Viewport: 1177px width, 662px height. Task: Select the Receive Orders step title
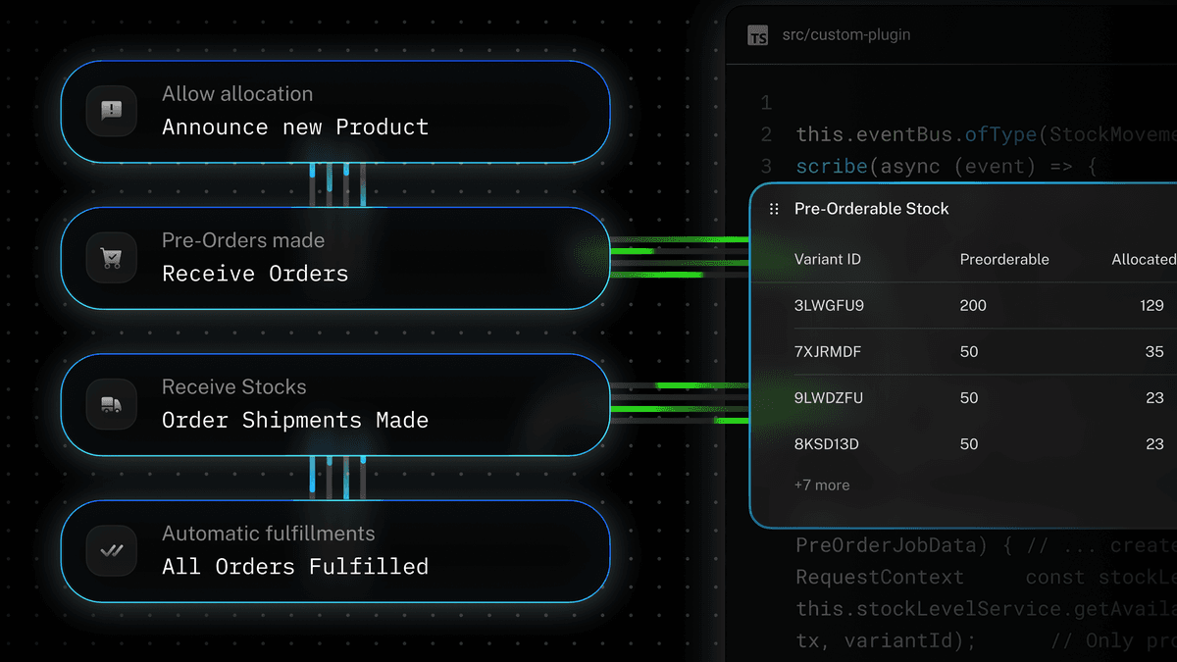point(255,274)
